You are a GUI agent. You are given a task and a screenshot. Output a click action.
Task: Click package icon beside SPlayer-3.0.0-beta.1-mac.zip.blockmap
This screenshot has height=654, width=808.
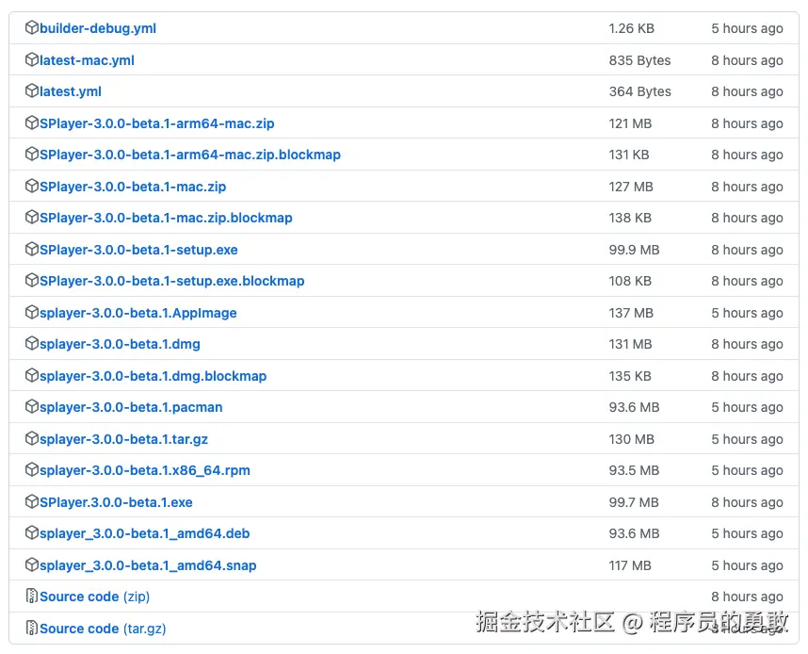click(x=32, y=217)
